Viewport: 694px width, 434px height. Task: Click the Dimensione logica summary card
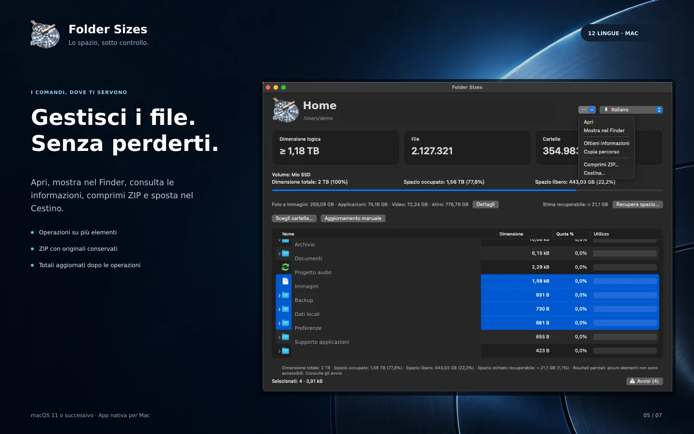336,148
